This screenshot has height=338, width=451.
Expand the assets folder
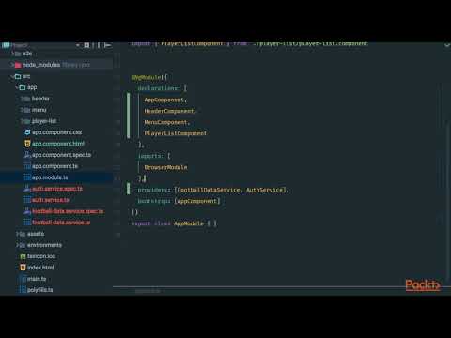pos(17,234)
